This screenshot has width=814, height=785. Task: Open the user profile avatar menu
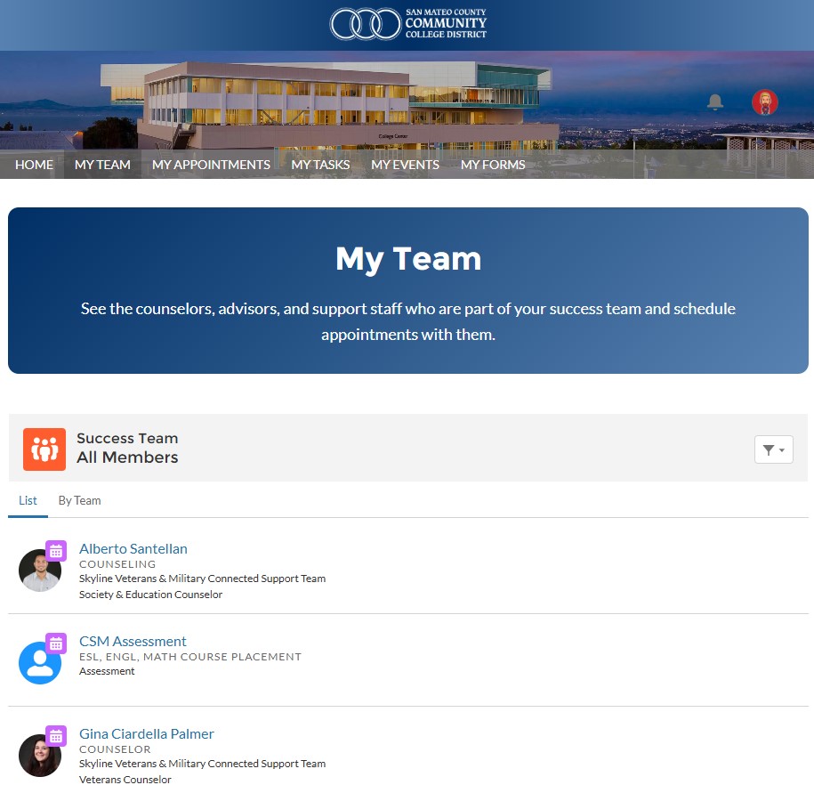[x=765, y=101]
